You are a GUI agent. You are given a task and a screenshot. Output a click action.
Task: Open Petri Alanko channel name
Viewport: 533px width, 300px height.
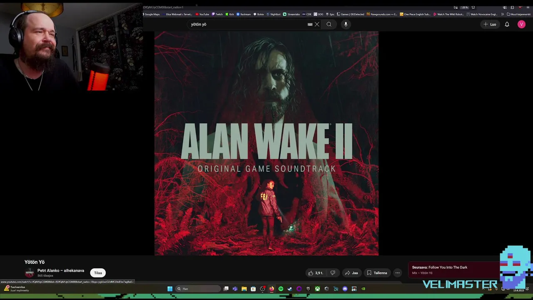tap(61, 270)
